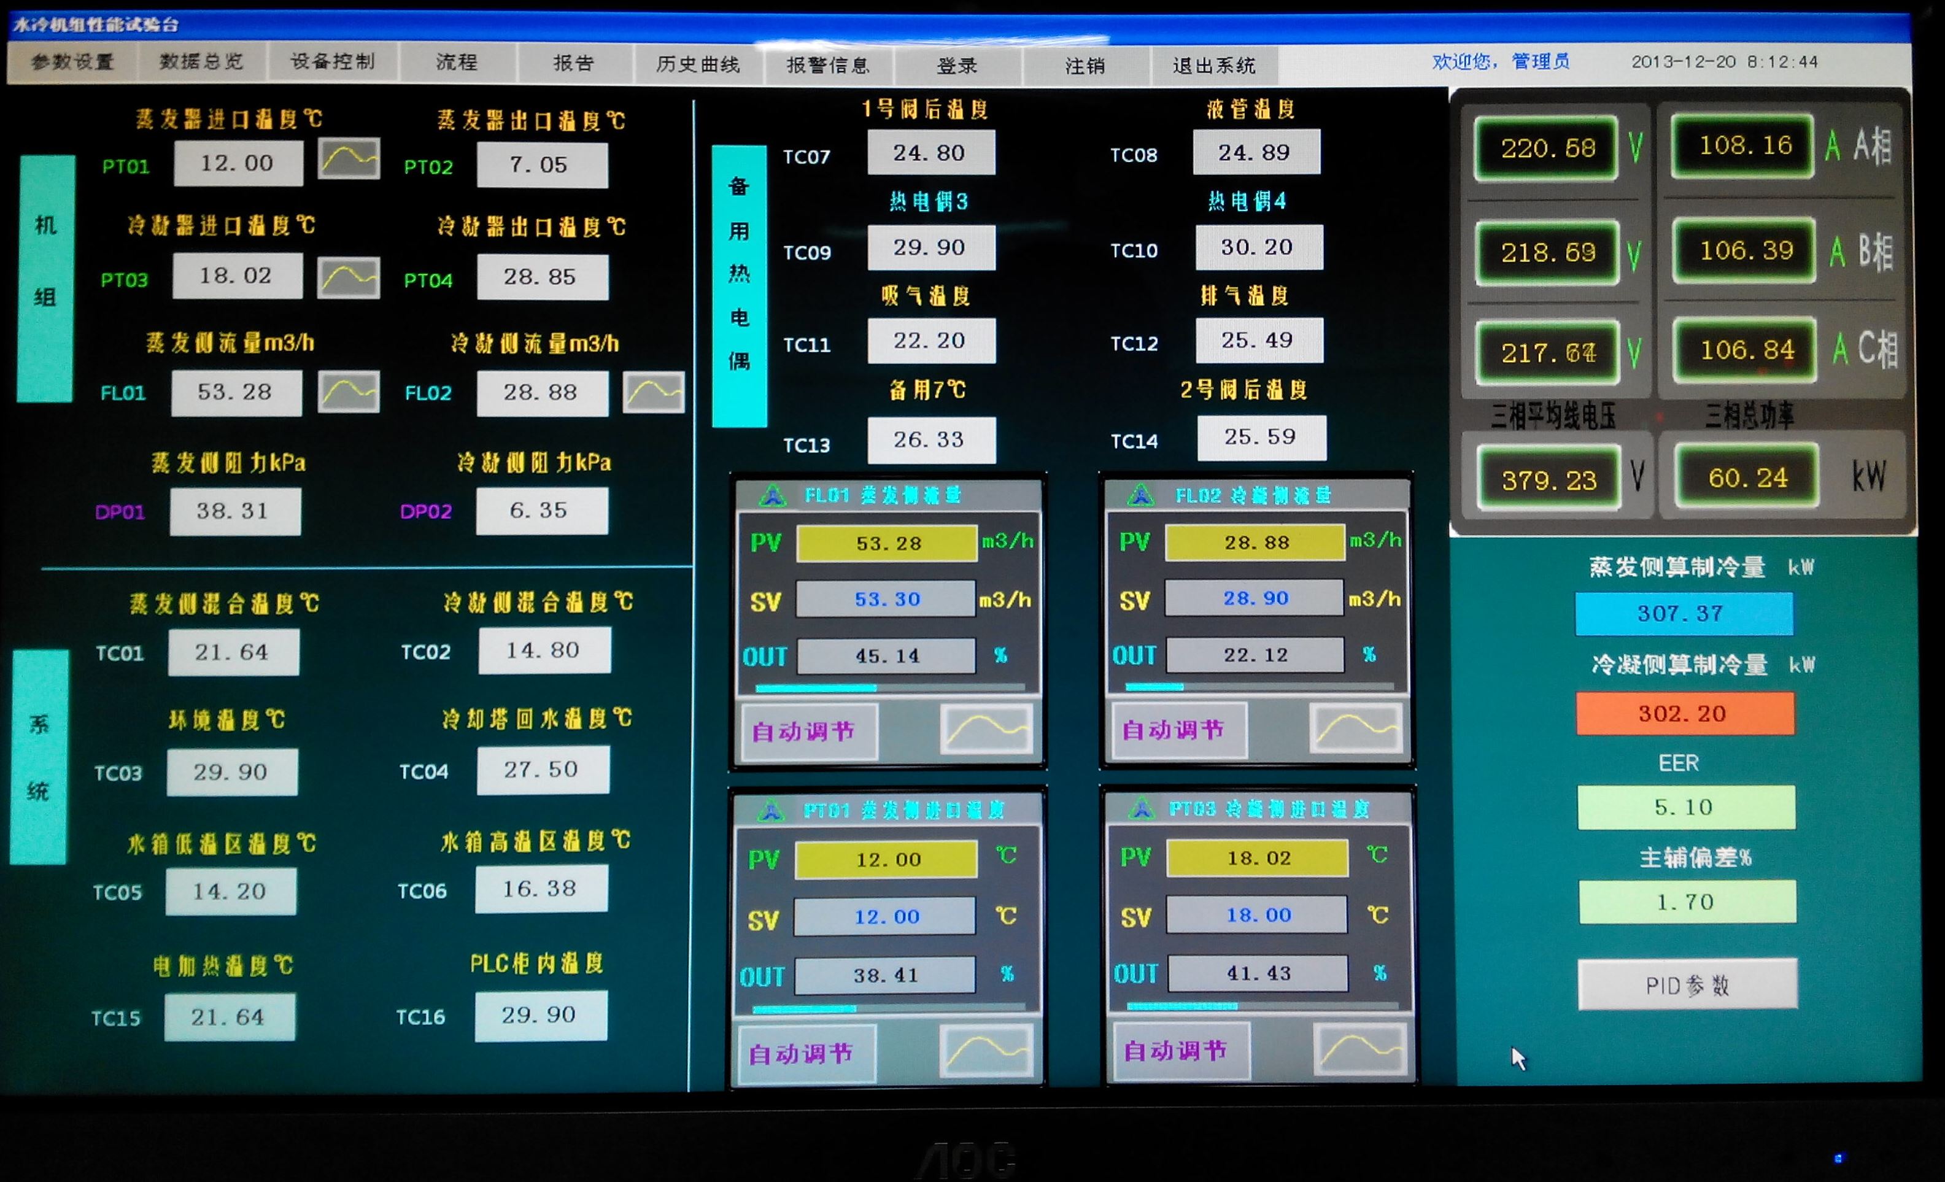The height and width of the screenshot is (1182, 1945).
Task: Open trend chart in FL02 PID panel
Action: click(1356, 727)
